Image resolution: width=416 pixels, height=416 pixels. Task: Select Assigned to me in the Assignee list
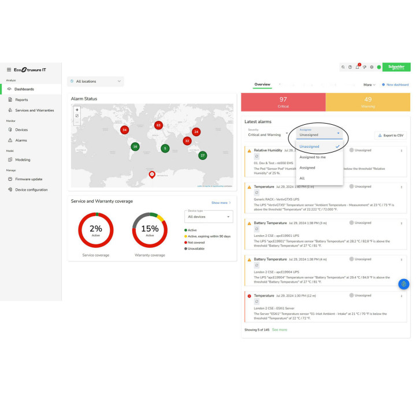[x=320, y=157]
